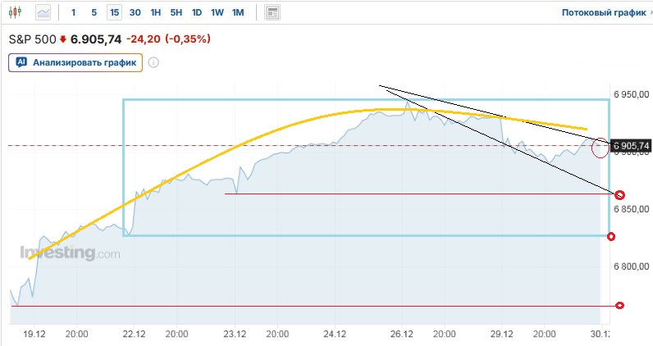Select the area chart type icon
This screenshot has width=653, height=346.
click(x=43, y=12)
